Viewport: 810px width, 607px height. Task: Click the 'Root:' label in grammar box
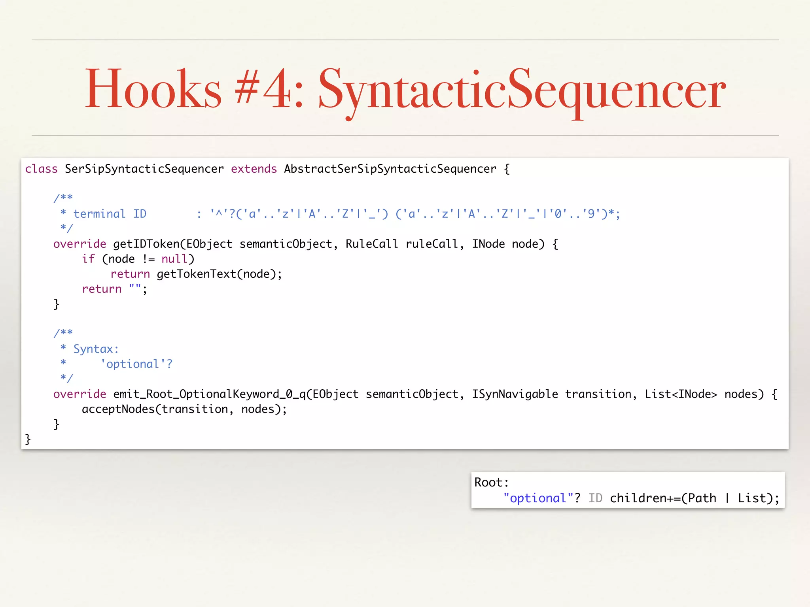click(492, 482)
